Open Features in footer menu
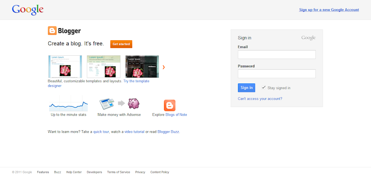 [x=43, y=172]
